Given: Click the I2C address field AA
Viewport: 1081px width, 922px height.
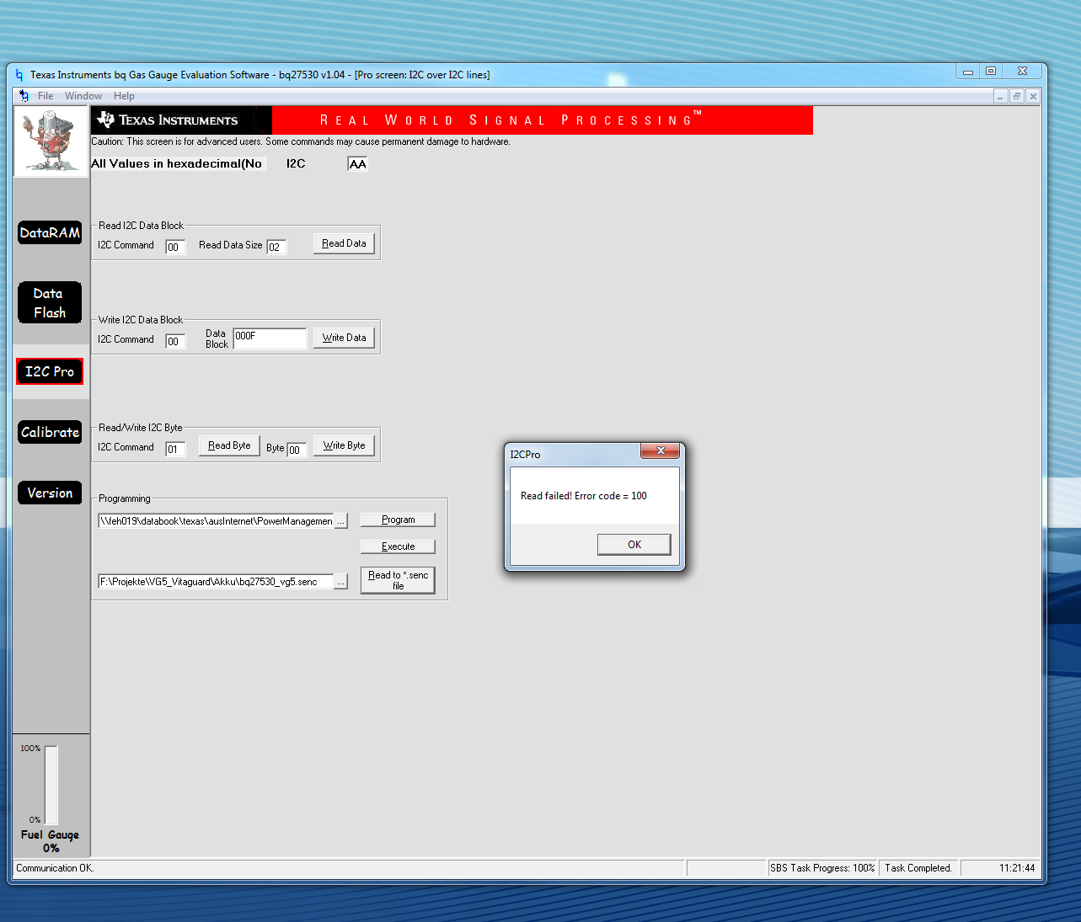Looking at the screenshot, I should point(357,163).
